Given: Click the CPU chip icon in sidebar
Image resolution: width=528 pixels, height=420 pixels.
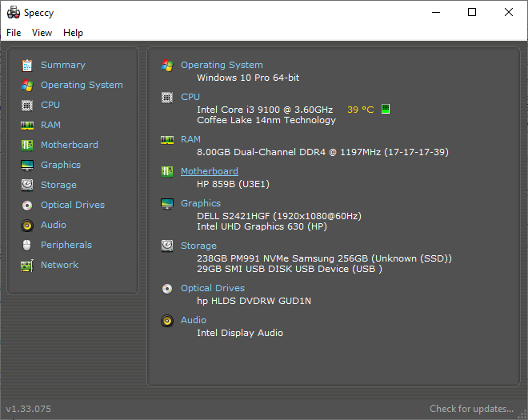Looking at the screenshot, I should [27, 106].
